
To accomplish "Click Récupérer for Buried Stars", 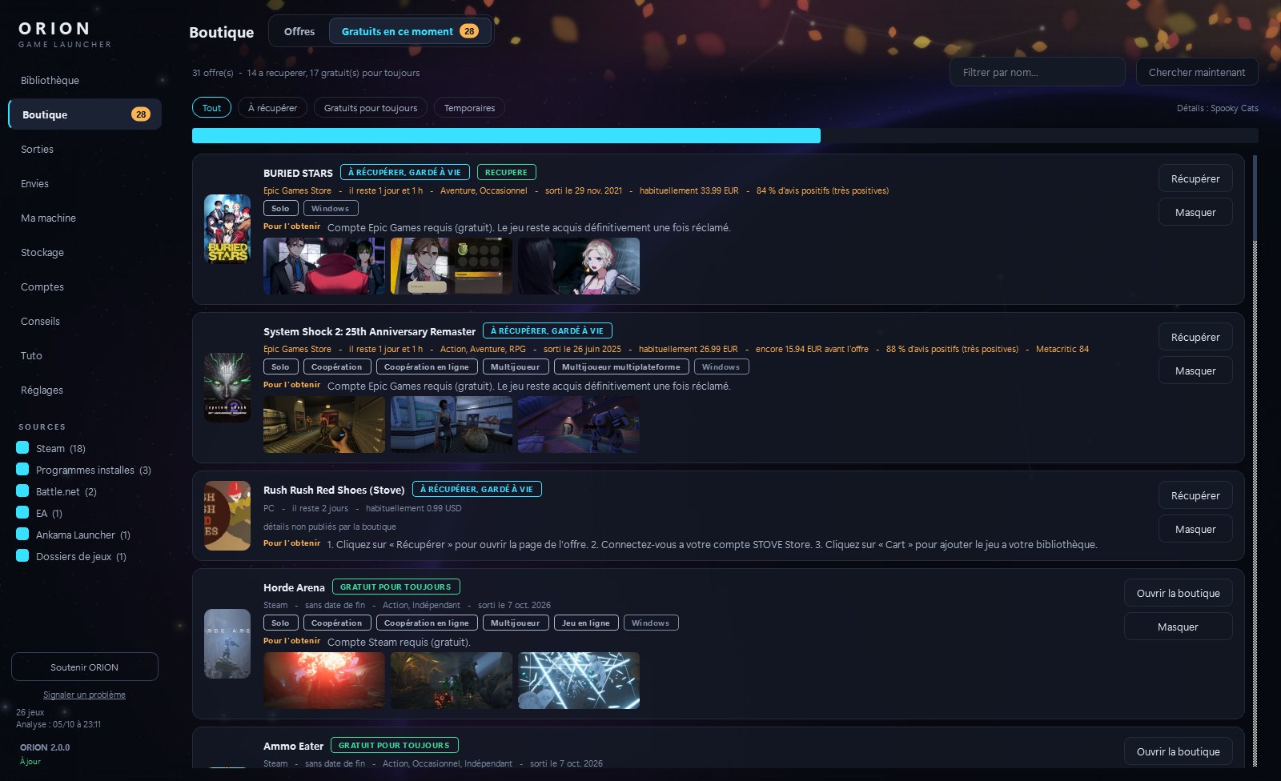I will tap(1195, 178).
